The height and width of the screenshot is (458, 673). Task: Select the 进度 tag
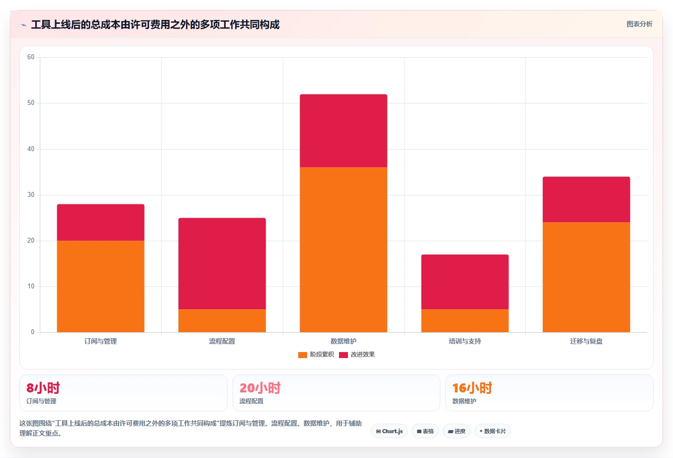click(457, 431)
